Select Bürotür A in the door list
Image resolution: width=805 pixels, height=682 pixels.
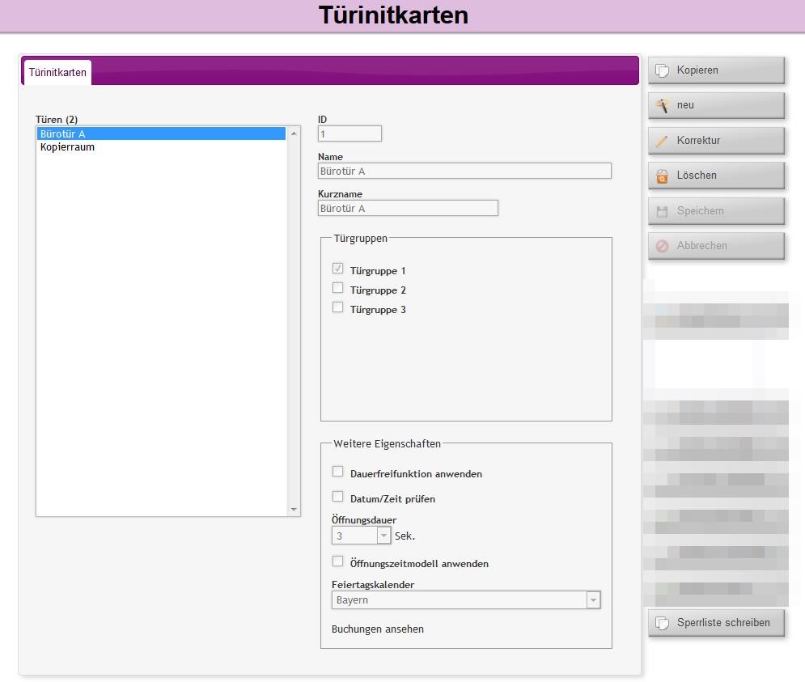tap(63, 134)
